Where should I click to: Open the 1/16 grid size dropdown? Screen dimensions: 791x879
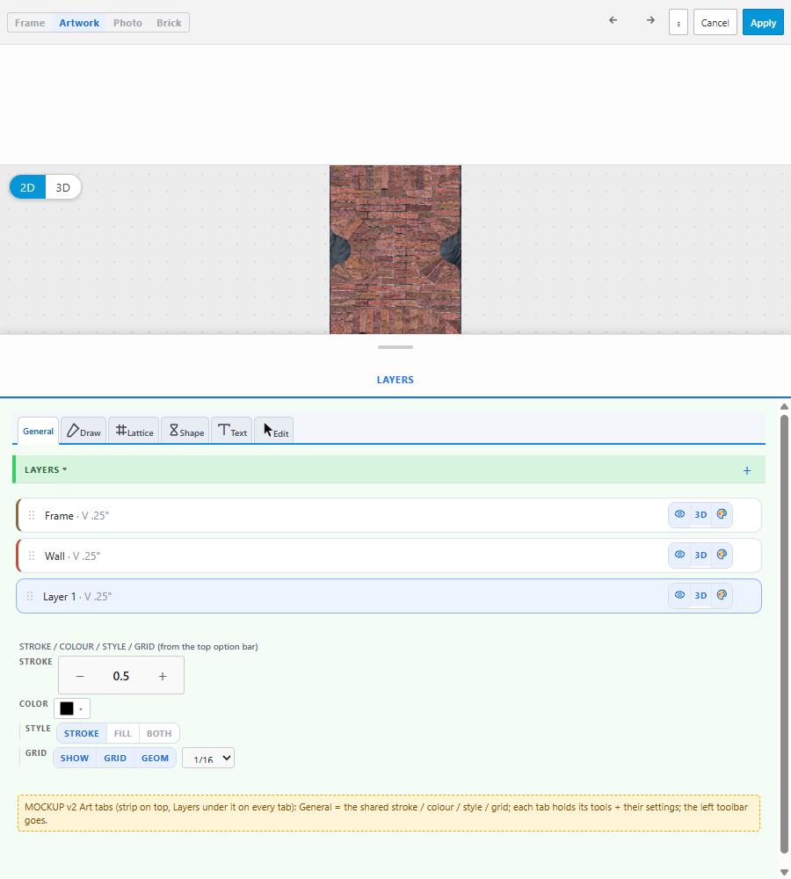pos(208,758)
